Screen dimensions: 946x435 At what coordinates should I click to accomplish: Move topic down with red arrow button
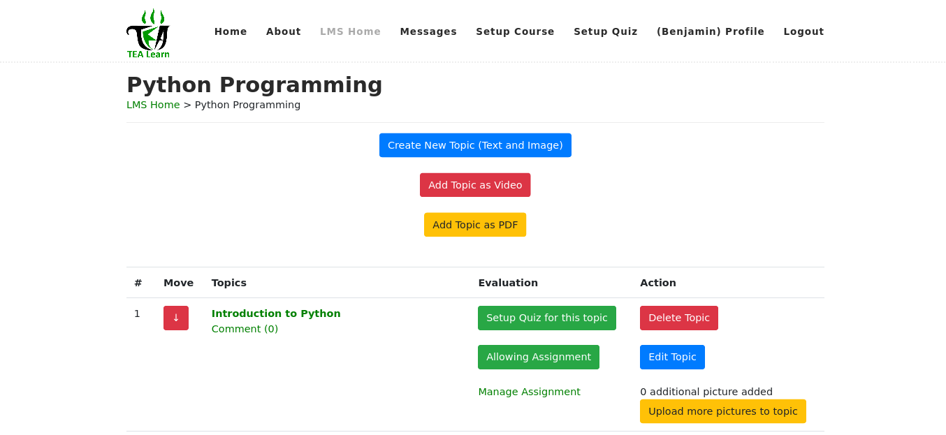[x=176, y=318]
